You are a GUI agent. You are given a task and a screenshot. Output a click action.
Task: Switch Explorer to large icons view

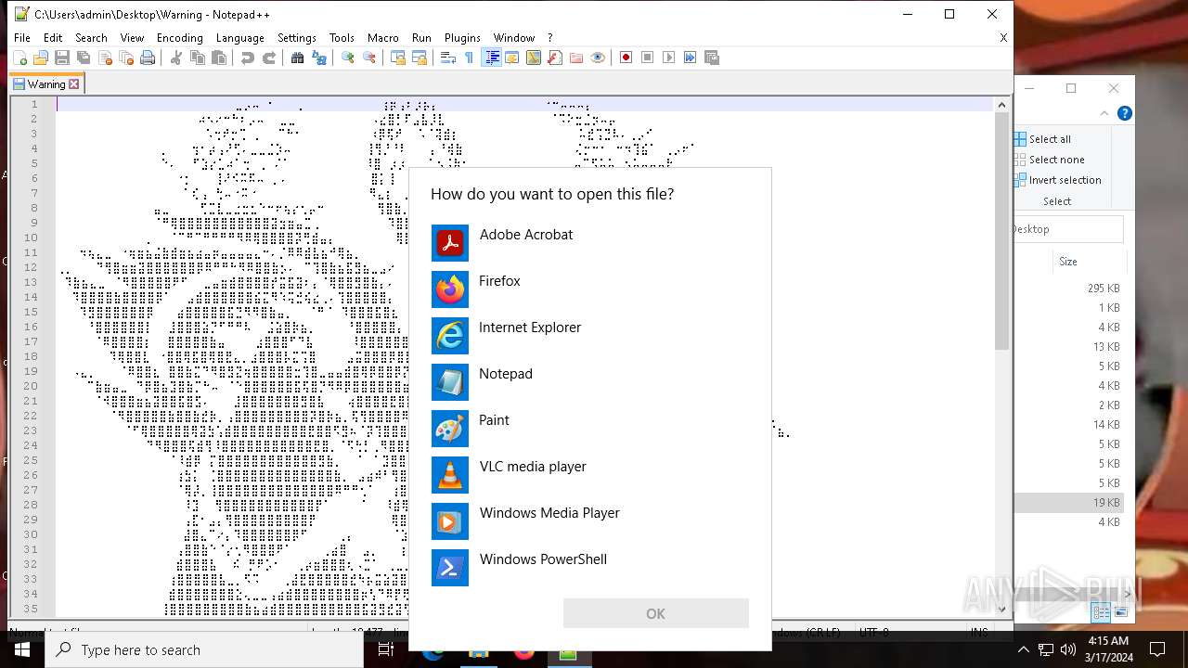point(1121,612)
